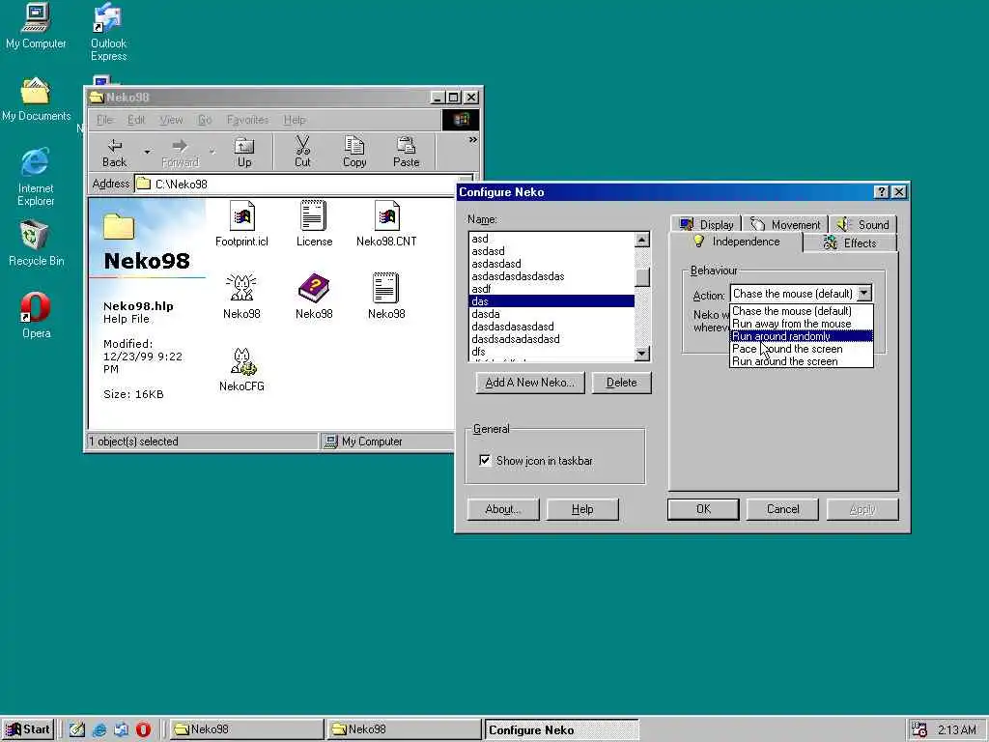The height and width of the screenshot is (742, 989).
Task: Click the Internet Explorer quick launch icon
Action: click(99, 729)
